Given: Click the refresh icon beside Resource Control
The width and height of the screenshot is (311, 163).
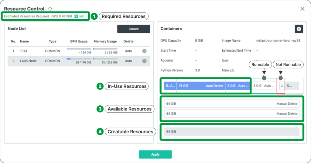Looking at the screenshot, I should [50, 9].
